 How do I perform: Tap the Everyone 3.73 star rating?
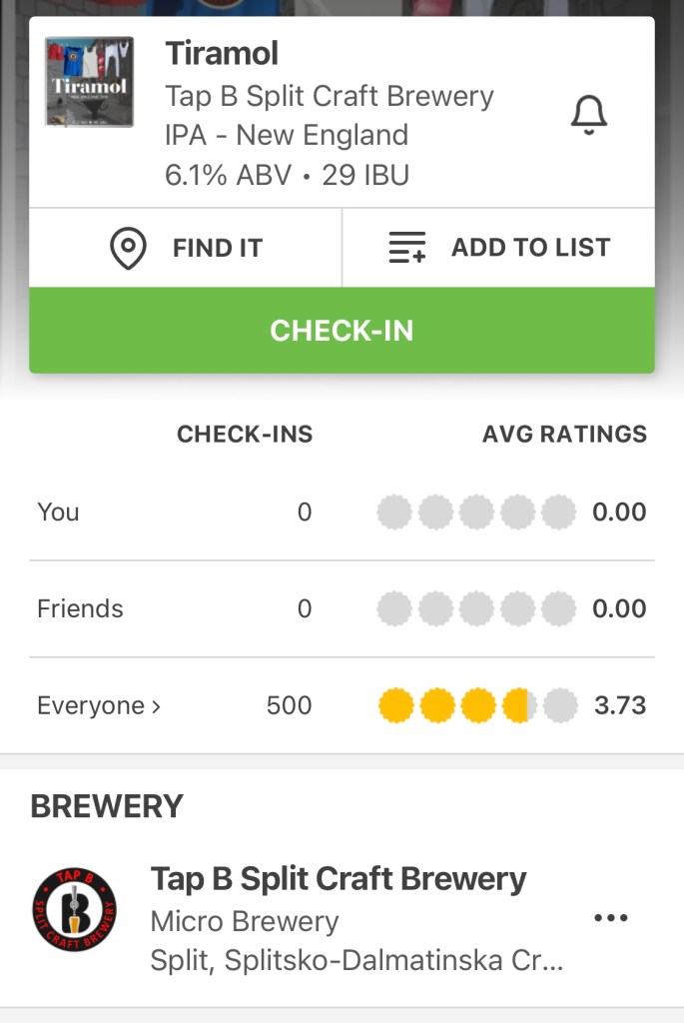(x=477, y=706)
